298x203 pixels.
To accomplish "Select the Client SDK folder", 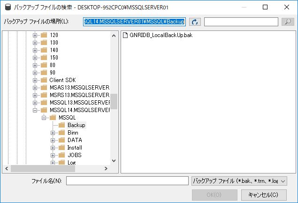I will point(62,80).
